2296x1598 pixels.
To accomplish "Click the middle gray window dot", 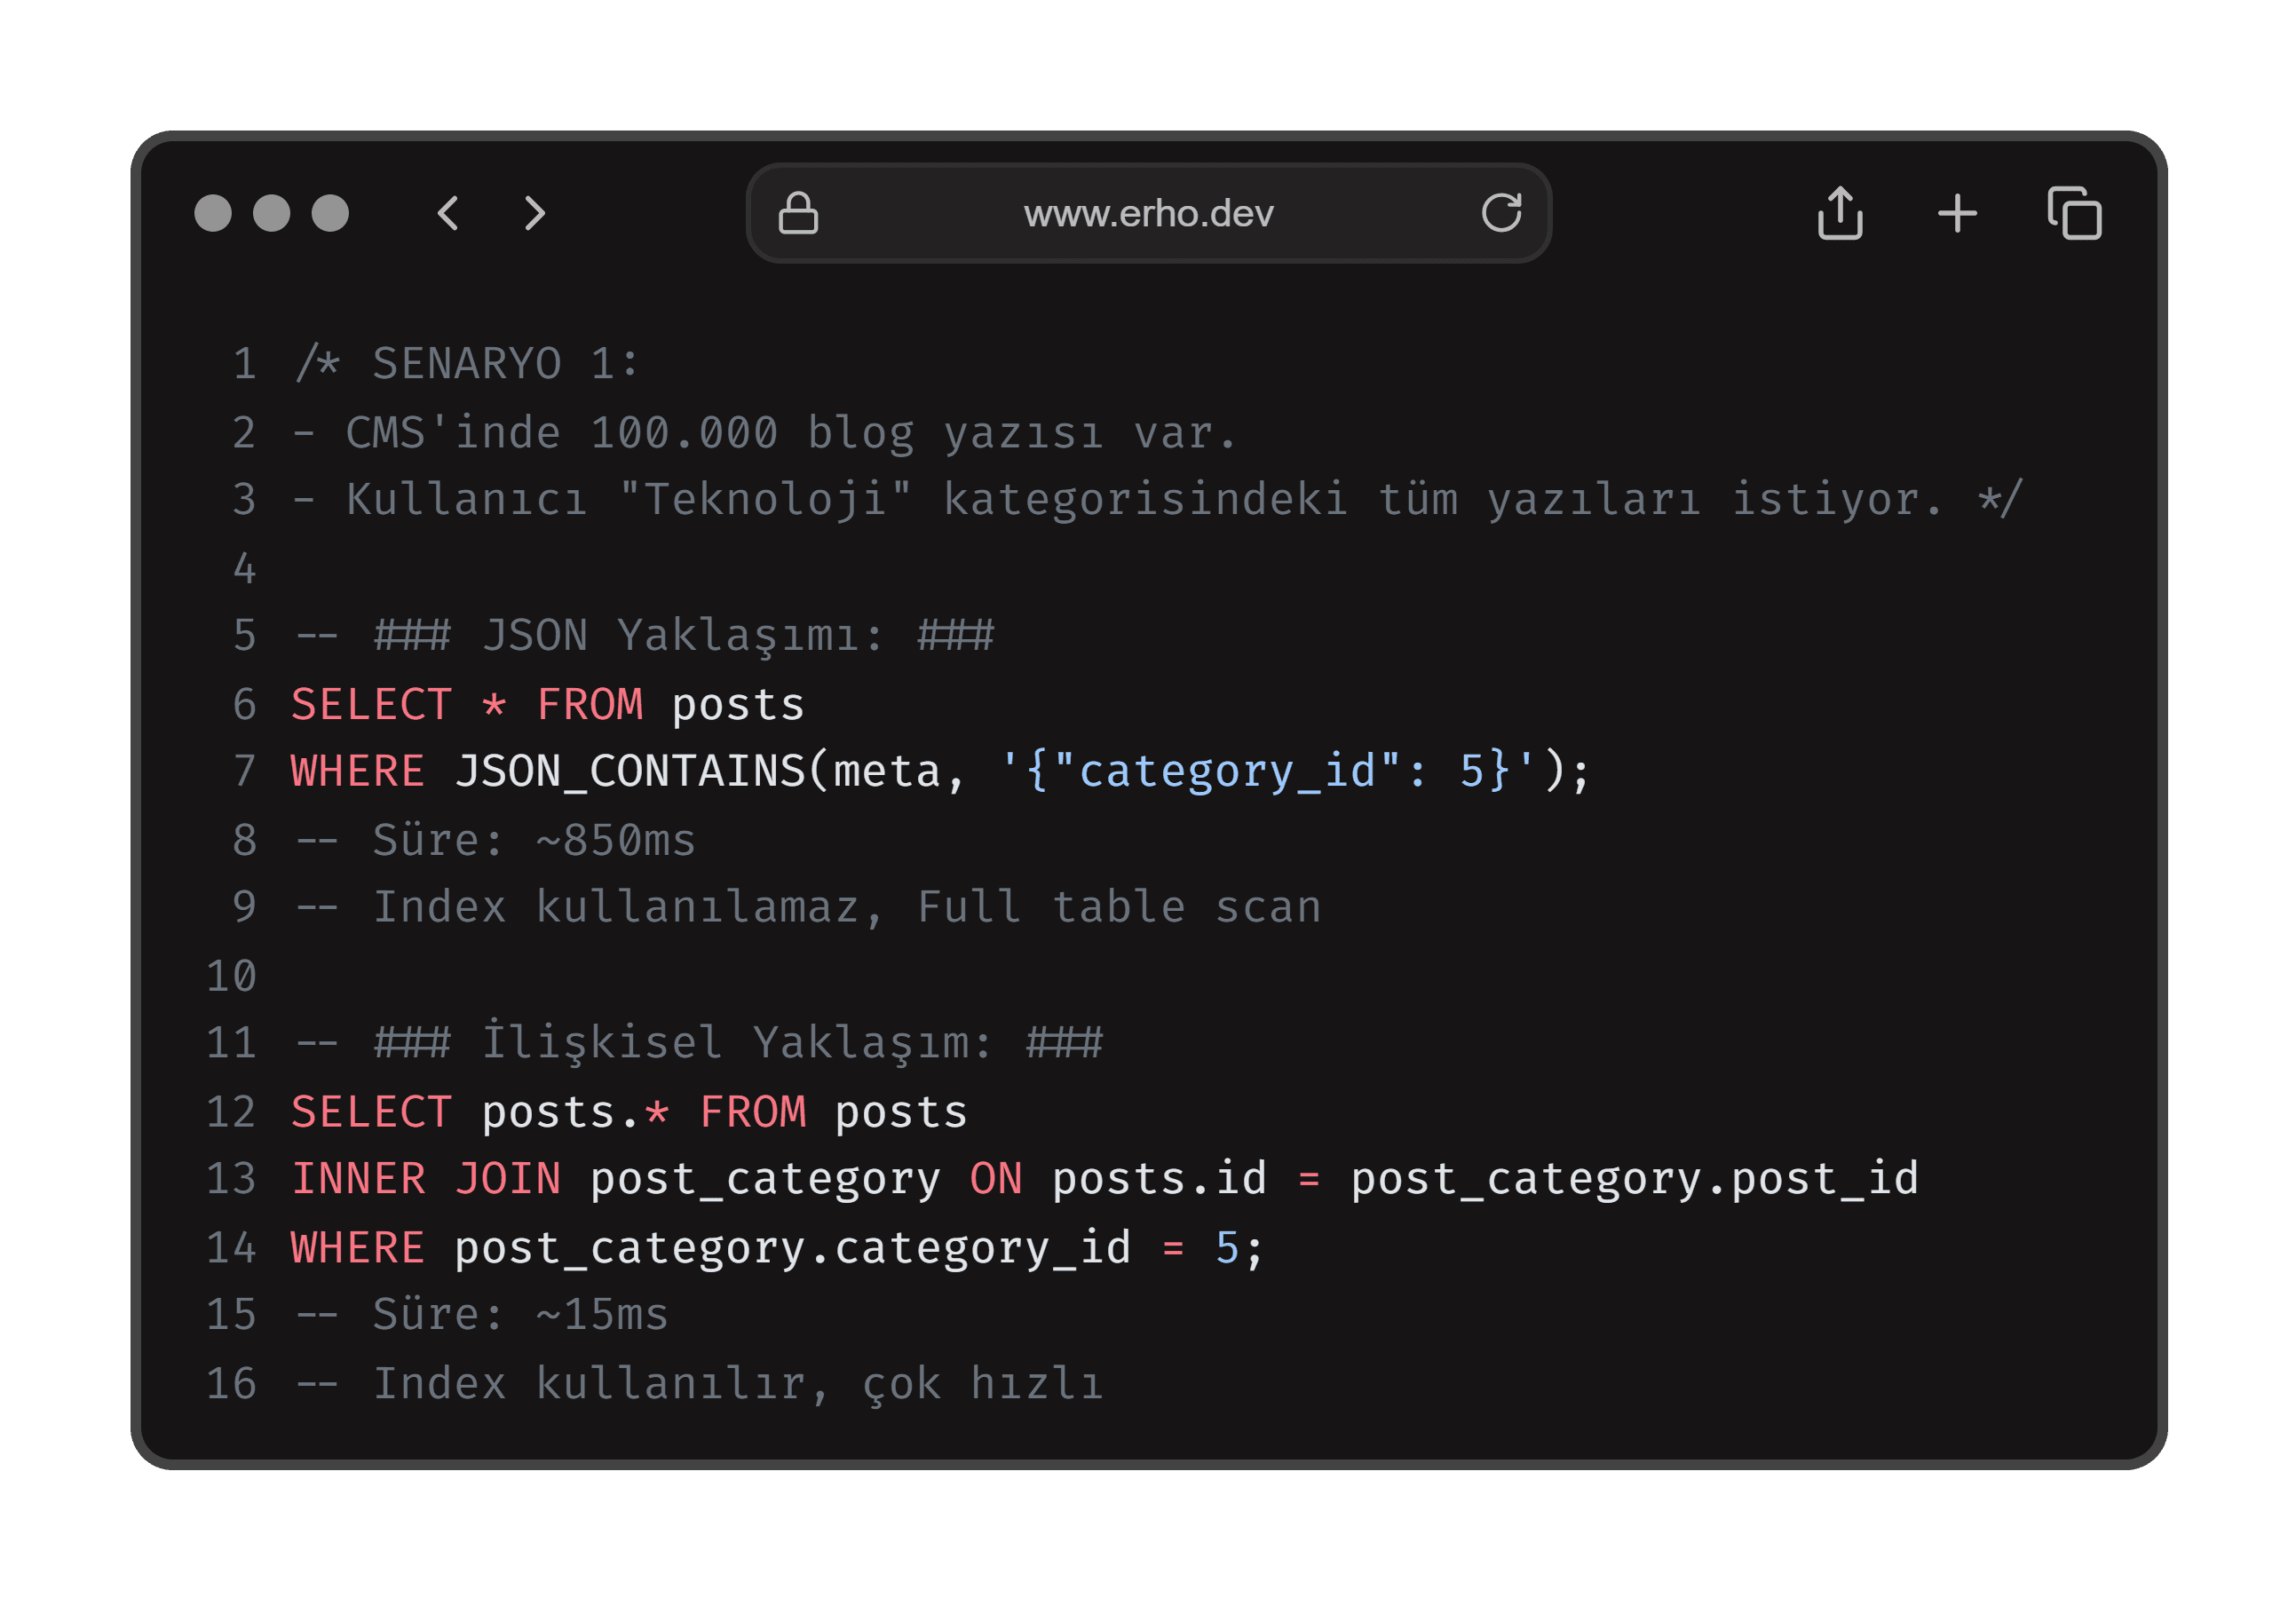I will 271,213.
